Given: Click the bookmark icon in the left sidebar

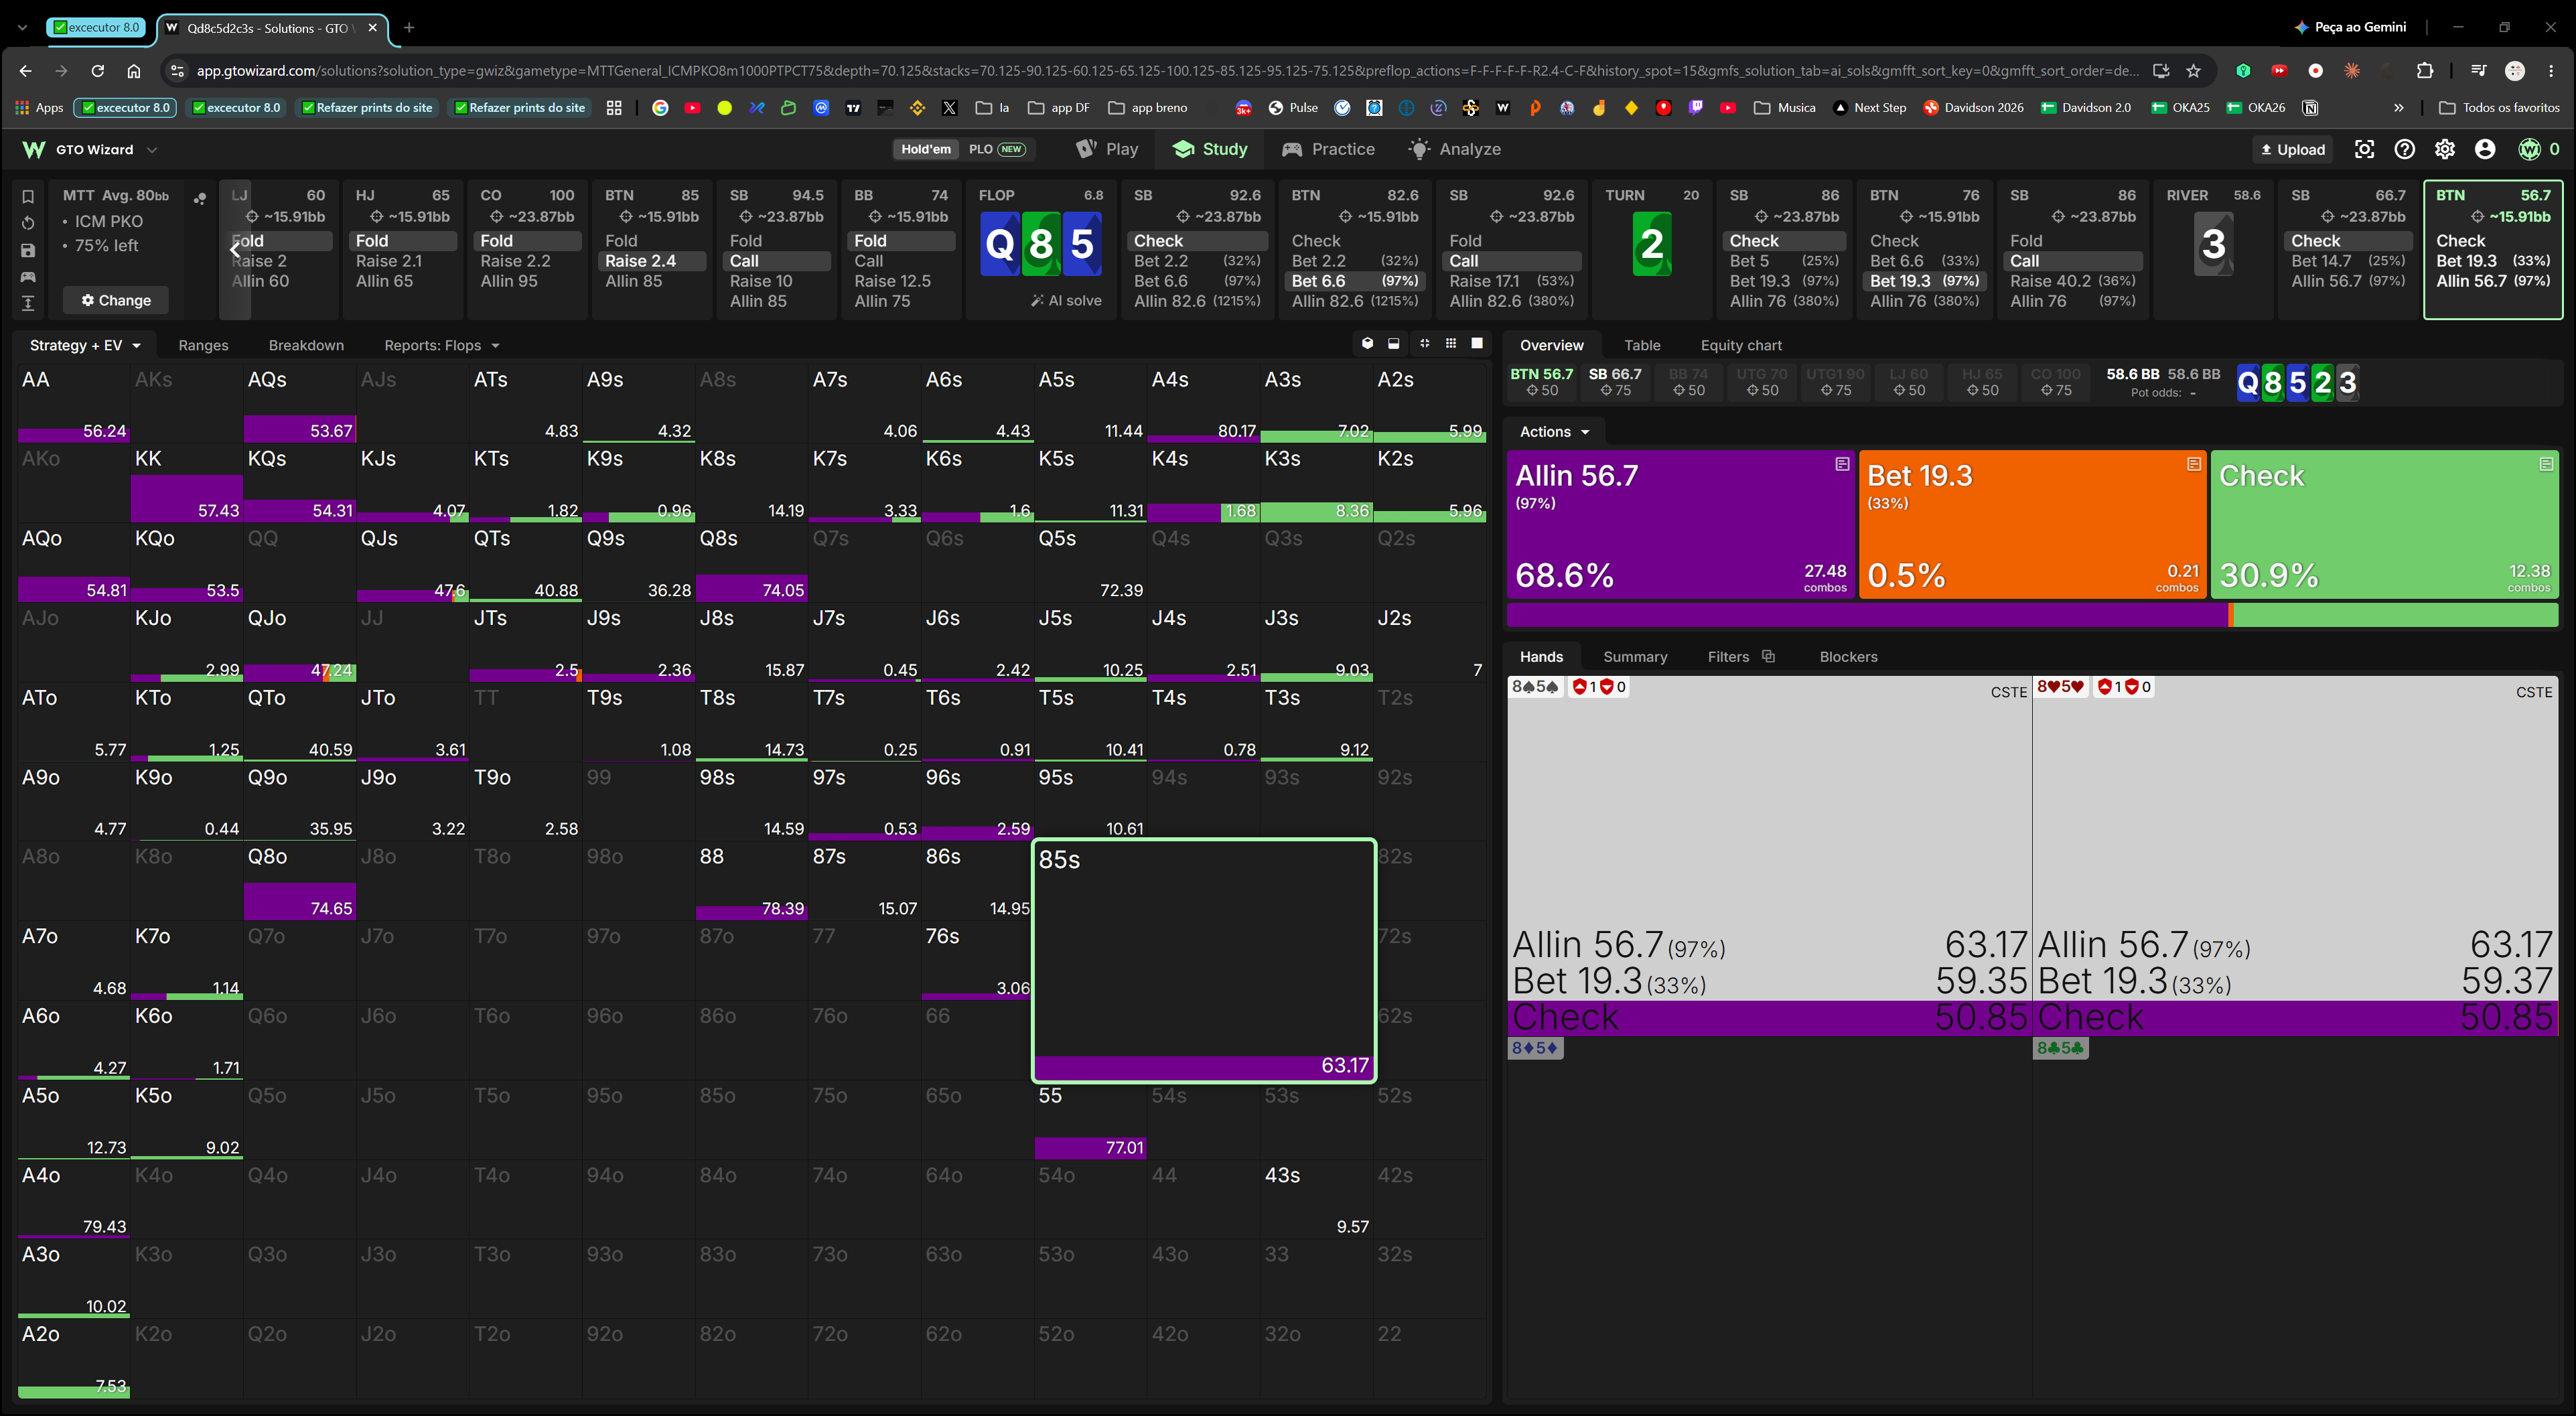Looking at the screenshot, I should pyautogui.click(x=28, y=196).
